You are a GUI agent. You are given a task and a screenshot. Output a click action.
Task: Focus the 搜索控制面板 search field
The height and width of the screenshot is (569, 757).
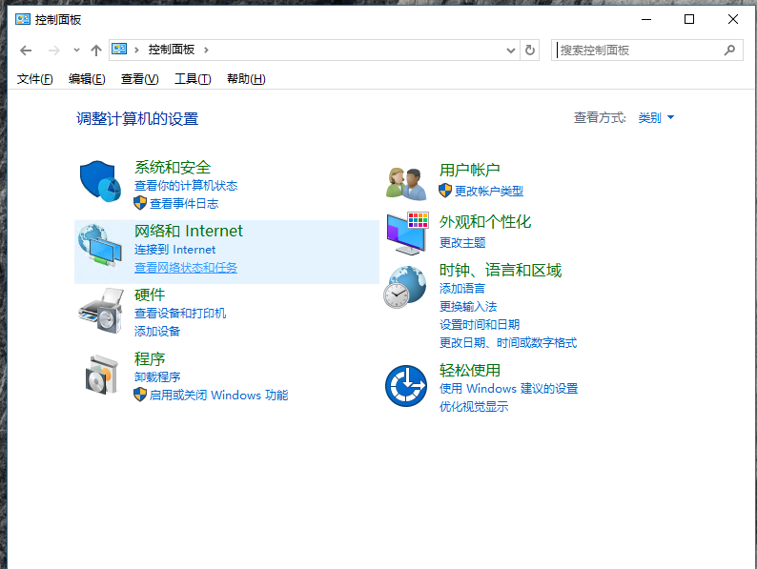(647, 51)
